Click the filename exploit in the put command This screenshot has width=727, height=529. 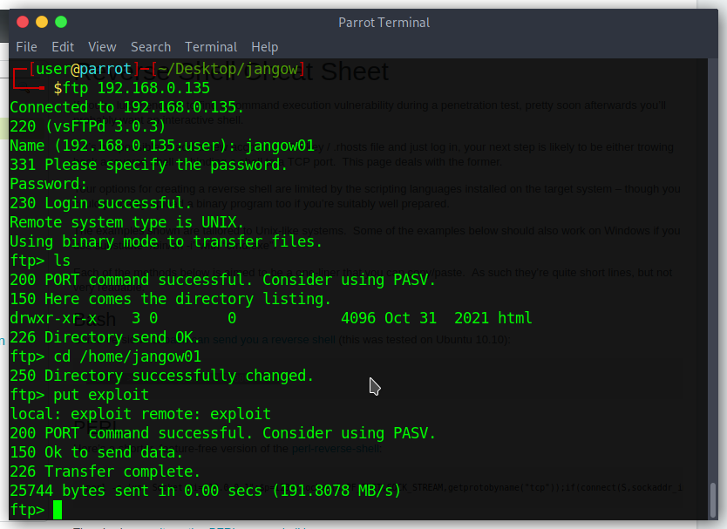(x=118, y=394)
